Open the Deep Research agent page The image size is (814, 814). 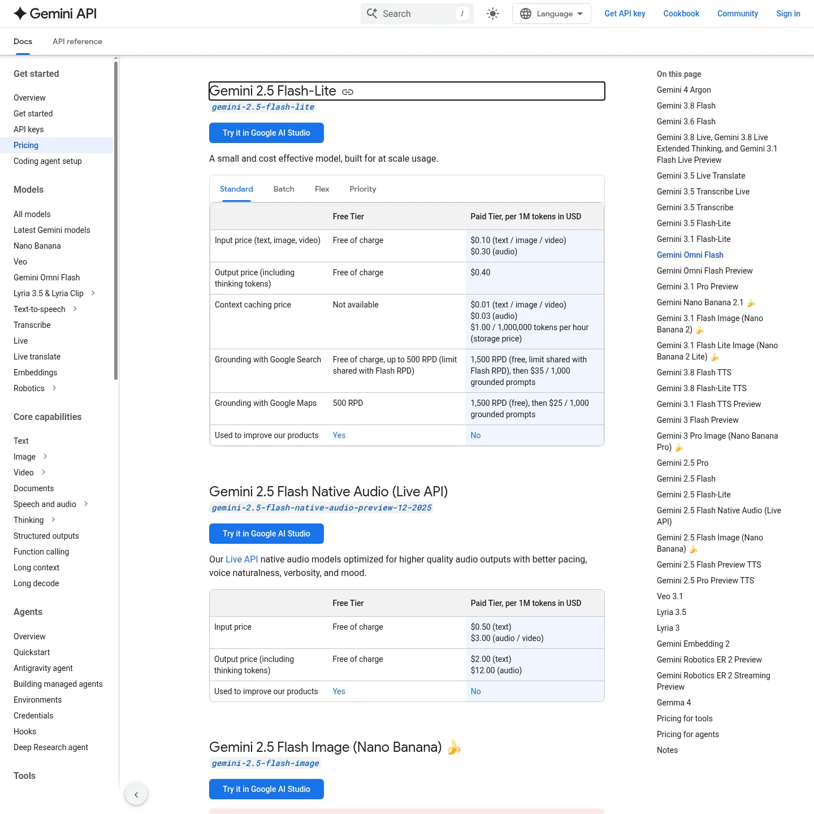click(x=51, y=747)
